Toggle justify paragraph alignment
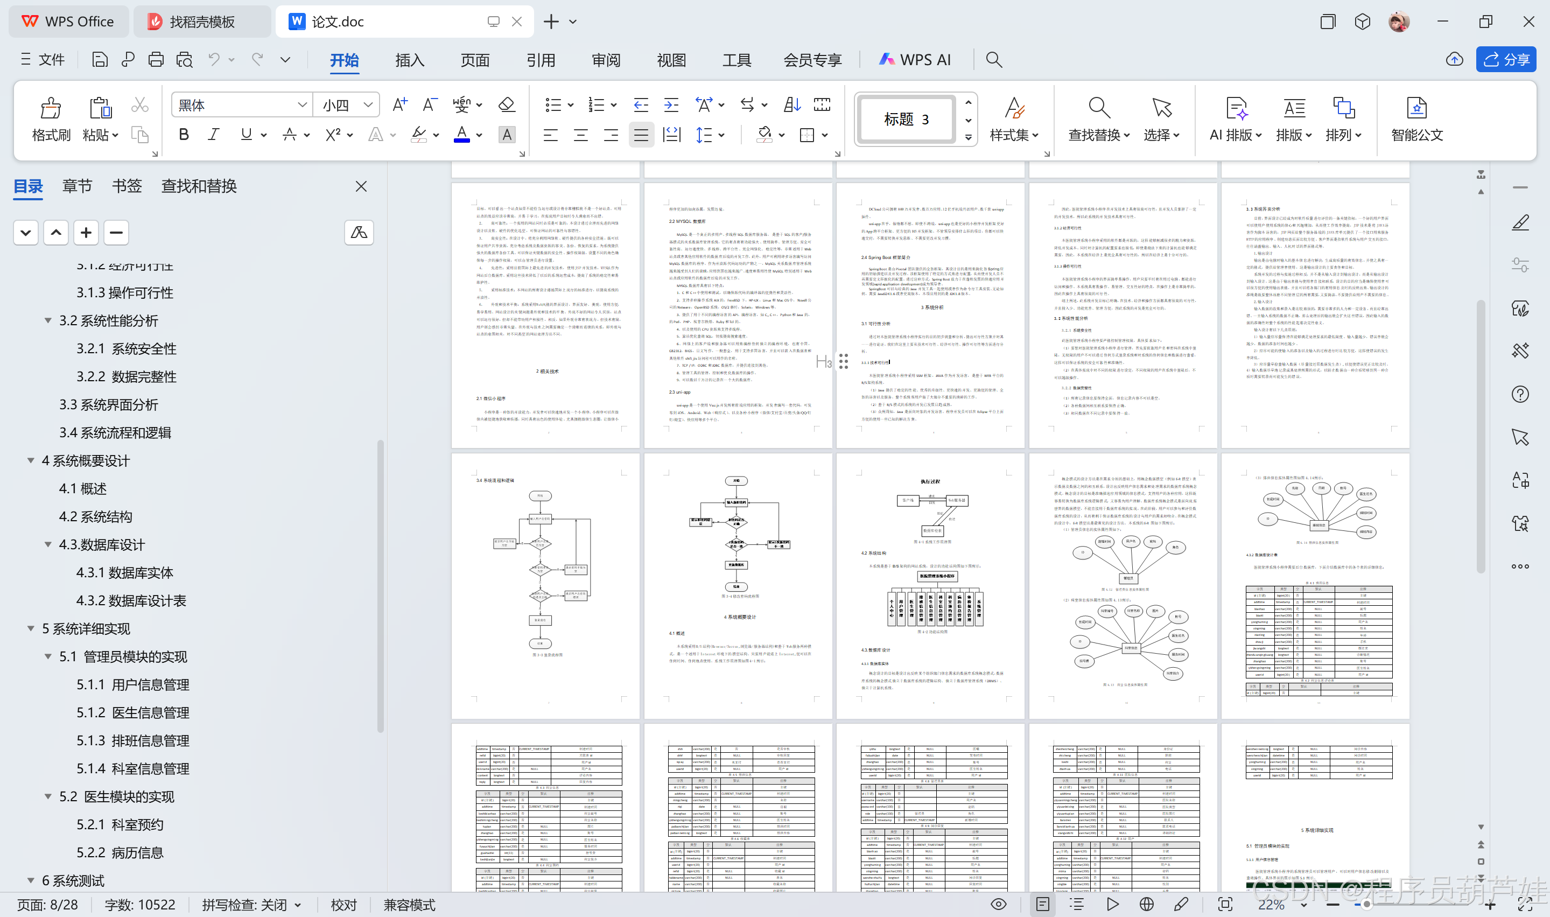The width and height of the screenshot is (1550, 917). [x=641, y=135]
